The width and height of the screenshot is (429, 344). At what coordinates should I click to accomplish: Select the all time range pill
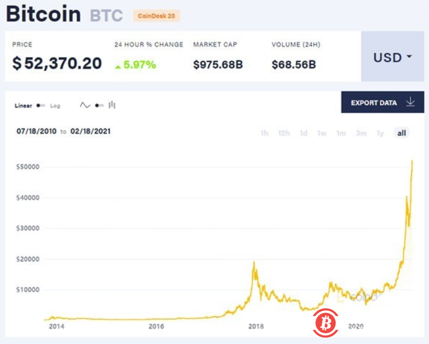(x=402, y=134)
